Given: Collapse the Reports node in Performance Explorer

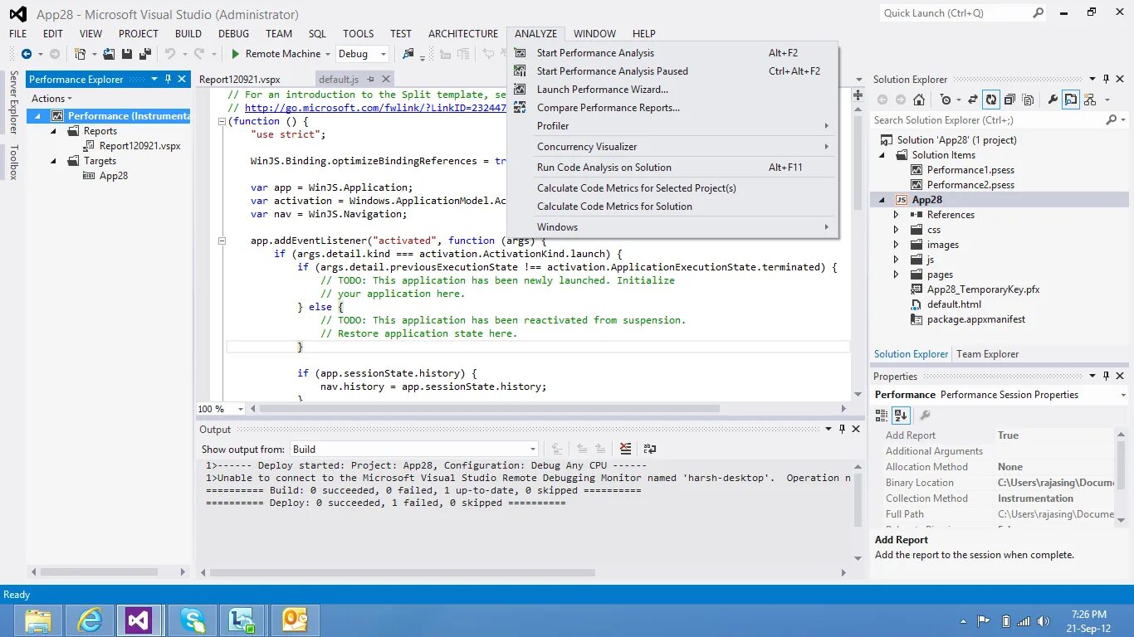Looking at the screenshot, I should click(55, 131).
